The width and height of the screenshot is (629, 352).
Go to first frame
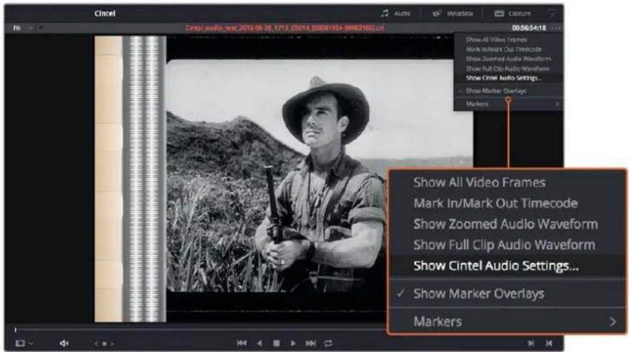[241, 344]
